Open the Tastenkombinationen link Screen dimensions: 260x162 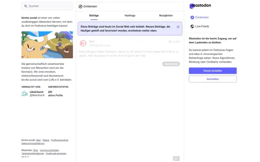[x=33, y=153]
